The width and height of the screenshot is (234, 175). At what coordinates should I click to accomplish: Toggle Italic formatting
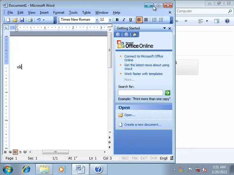tap(124, 20)
